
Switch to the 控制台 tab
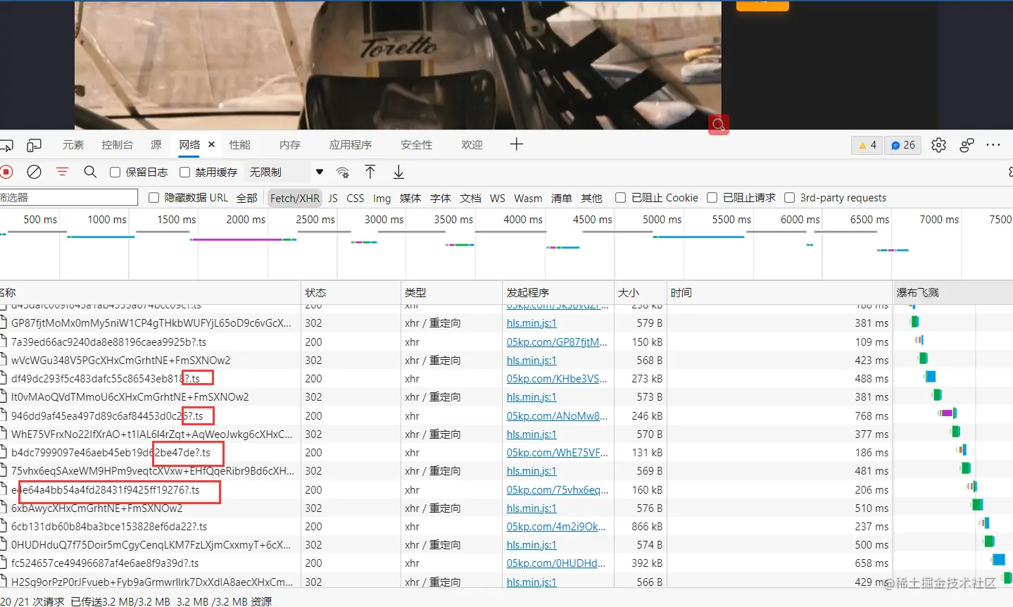(x=117, y=144)
